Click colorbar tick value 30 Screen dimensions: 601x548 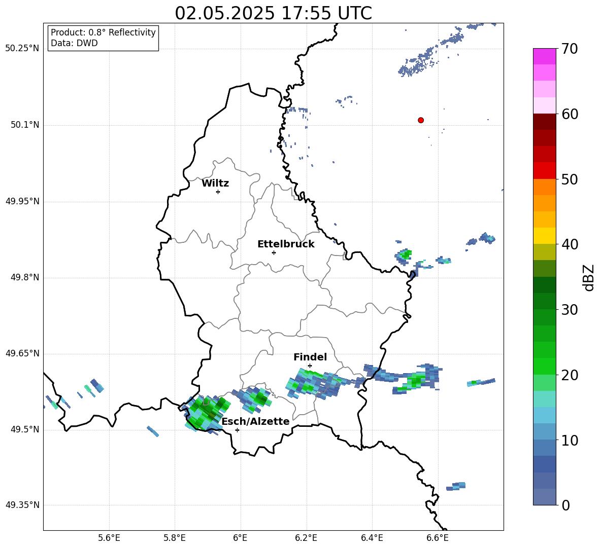(570, 310)
